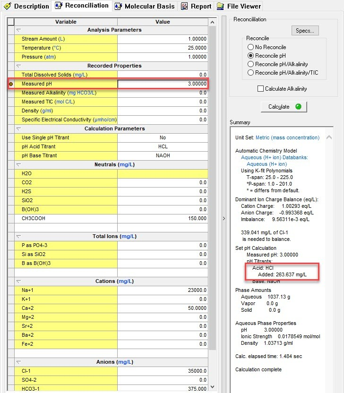Click the grid top-left select-all corner
This screenshot has width=344, height=393.
coord(11,22)
